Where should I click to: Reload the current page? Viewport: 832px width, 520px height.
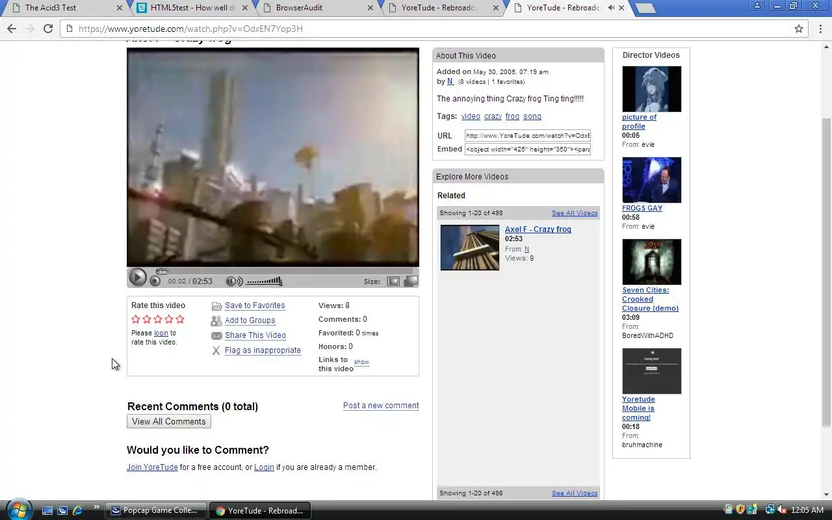coord(47,29)
